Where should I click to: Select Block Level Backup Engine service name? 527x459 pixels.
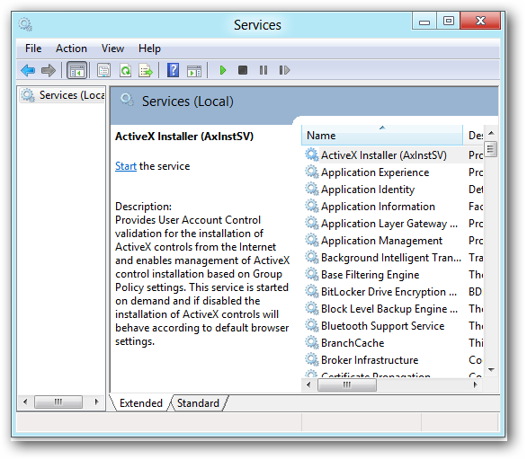389,309
